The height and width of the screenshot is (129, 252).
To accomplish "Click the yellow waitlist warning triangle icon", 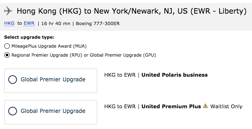I will point(206,106).
